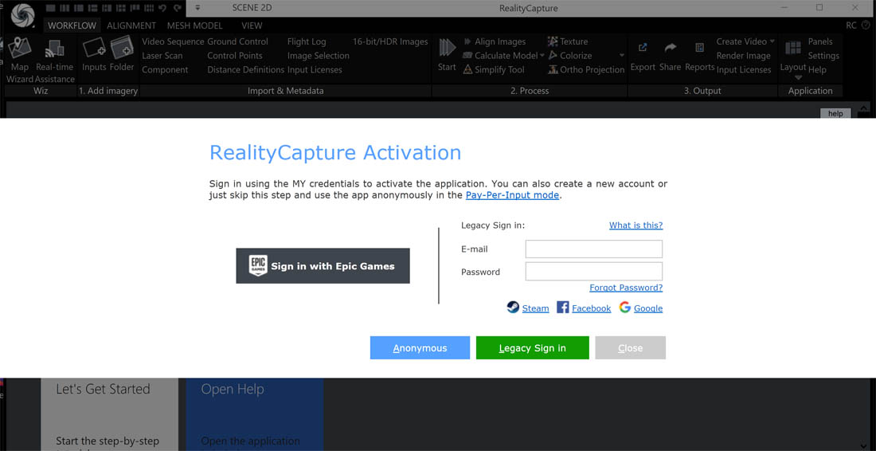Image resolution: width=876 pixels, height=451 pixels.
Task: Click Control Points import option
Action: point(235,55)
